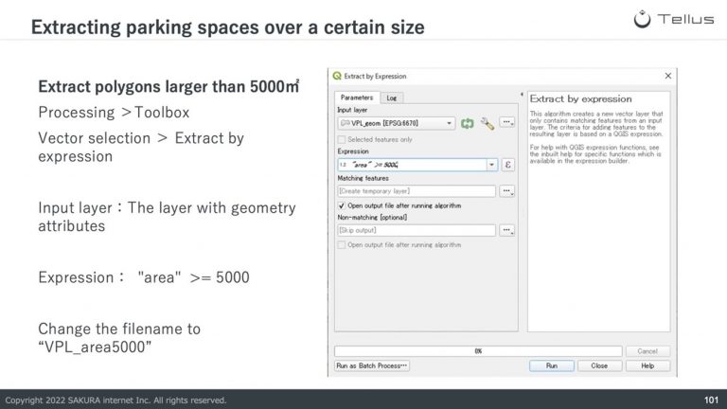Screen dimensions: 727x409
Task: Collapse the help panel arrow
Action: pyautogui.click(x=522, y=95)
